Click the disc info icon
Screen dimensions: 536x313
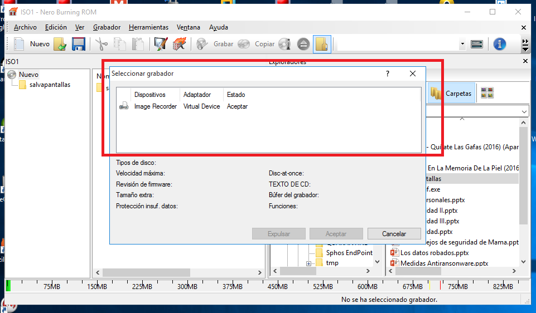(284, 44)
